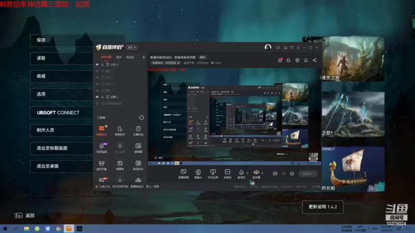
Task: Open the 维京之旅 news thumbnail
Action: click(x=353, y=59)
